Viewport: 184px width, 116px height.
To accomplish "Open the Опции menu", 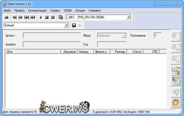I will tap(80, 10).
